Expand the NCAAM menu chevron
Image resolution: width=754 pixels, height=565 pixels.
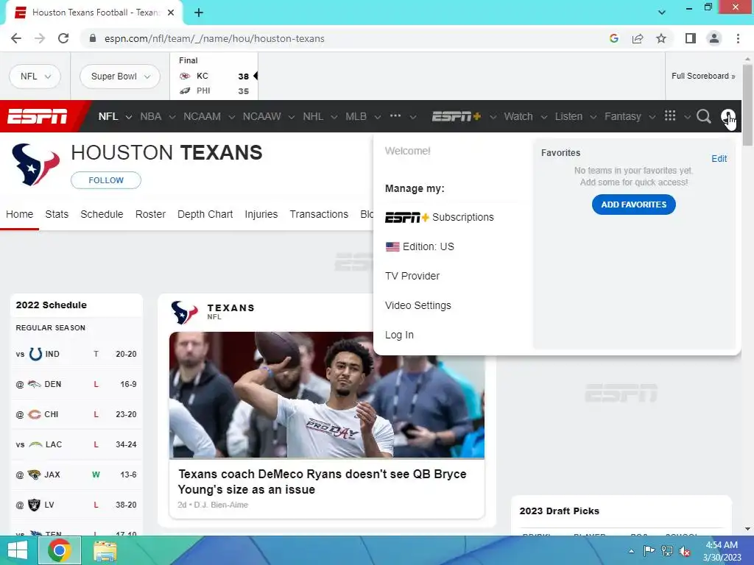coord(232,117)
